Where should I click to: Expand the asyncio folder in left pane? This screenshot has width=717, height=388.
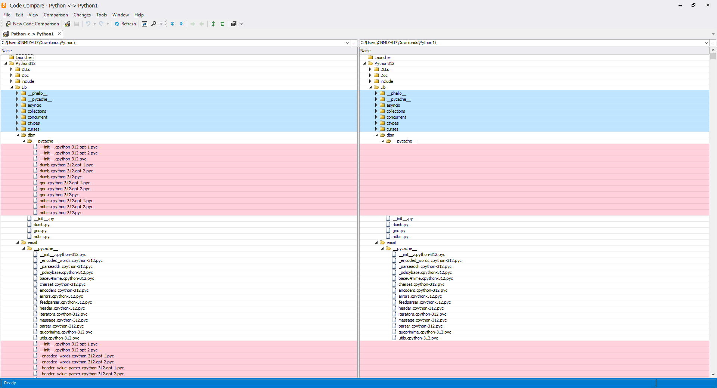(17, 105)
